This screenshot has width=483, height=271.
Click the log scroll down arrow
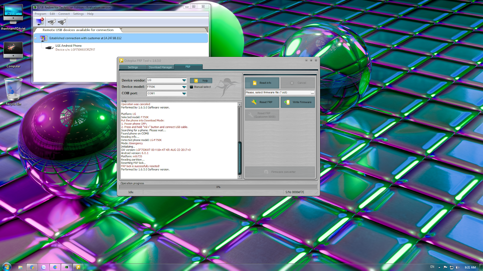(x=240, y=177)
